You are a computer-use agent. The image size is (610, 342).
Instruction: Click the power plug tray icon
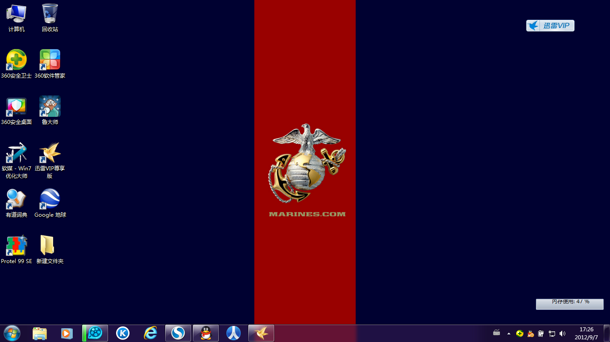[541, 334]
